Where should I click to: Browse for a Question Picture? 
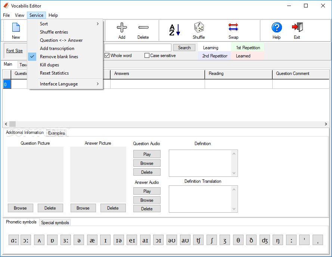pyautogui.click(x=20, y=208)
